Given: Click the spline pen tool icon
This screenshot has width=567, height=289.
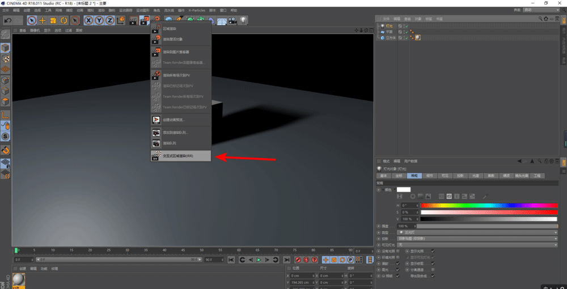Looking at the screenshot, I should (179, 20).
